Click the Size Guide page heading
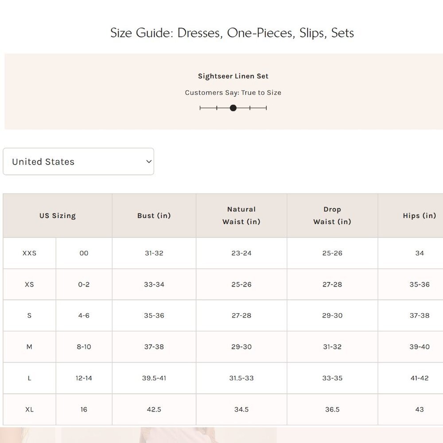The width and height of the screenshot is (443, 443). [x=232, y=33]
